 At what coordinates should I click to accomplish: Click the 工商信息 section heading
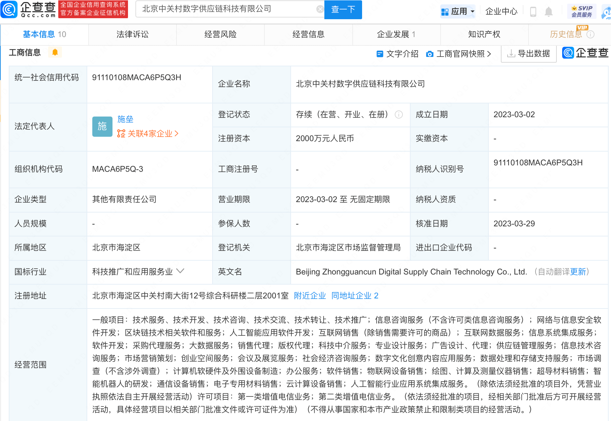click(25, 53)
